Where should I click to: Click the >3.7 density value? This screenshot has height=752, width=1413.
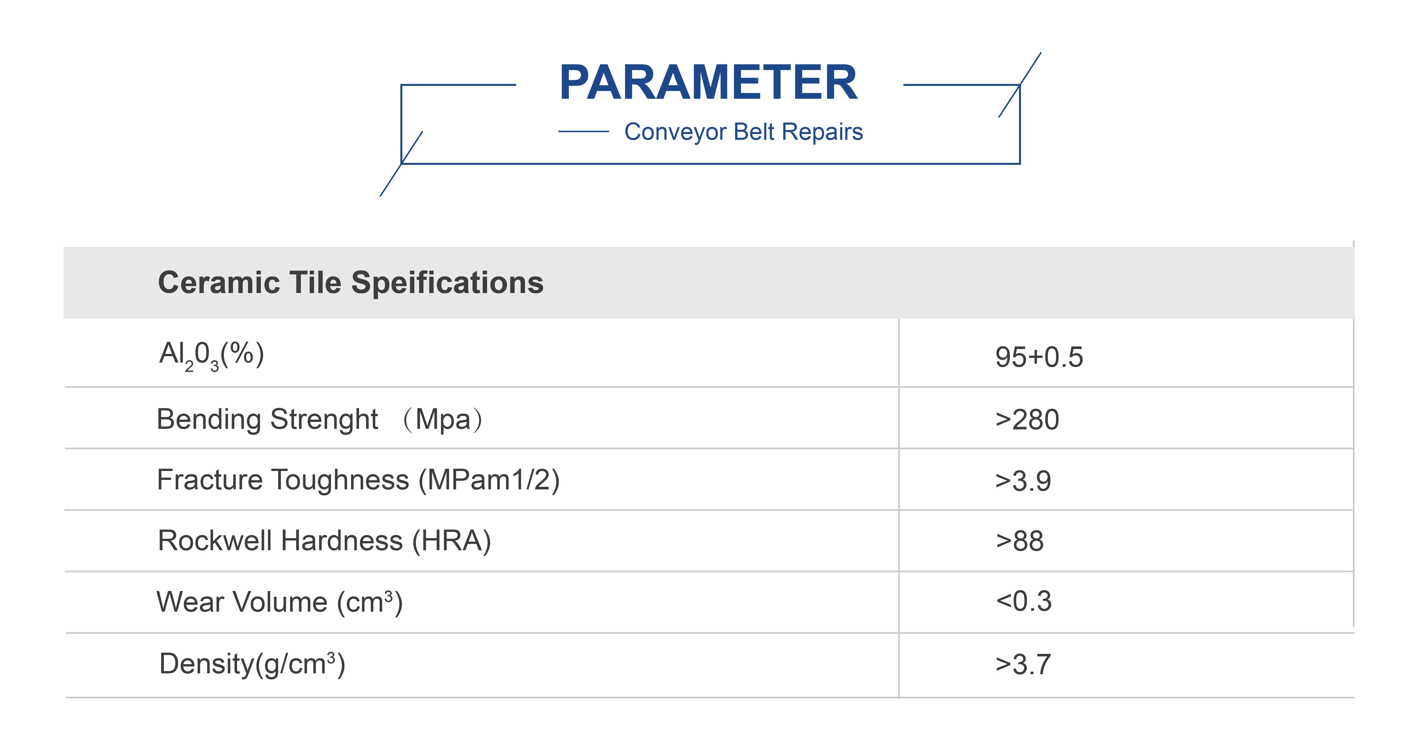tap(1023, 664)
